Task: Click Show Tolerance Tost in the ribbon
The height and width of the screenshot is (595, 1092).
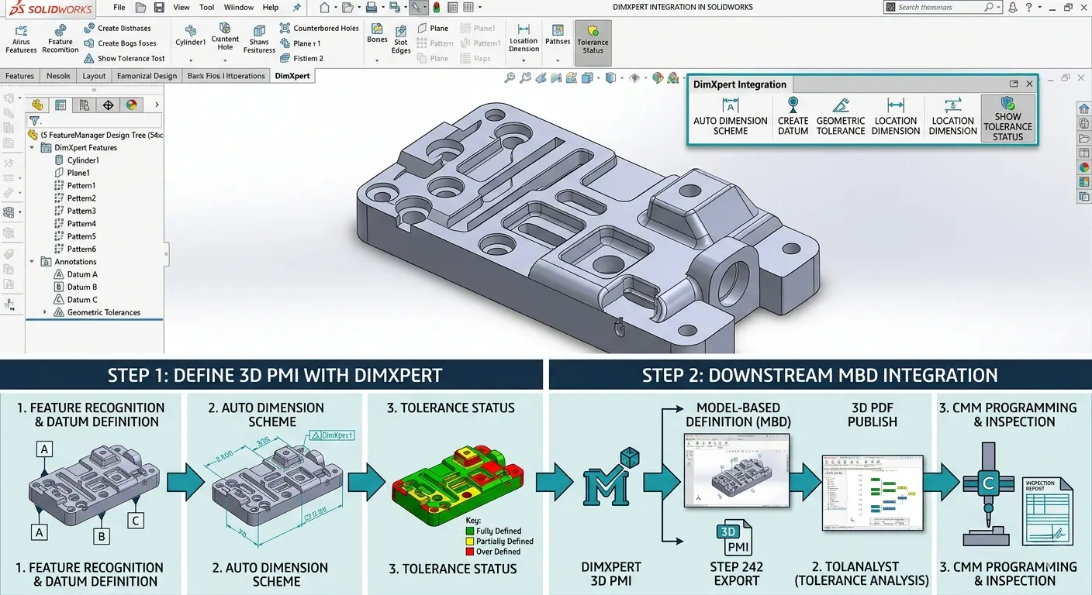Action: click(124, 58)
